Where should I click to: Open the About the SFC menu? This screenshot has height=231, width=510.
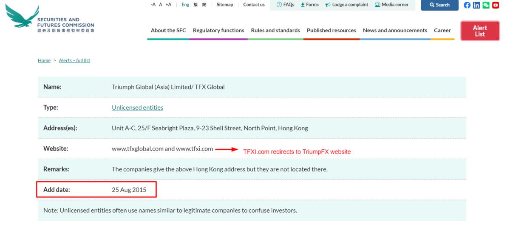pos(168,31)
